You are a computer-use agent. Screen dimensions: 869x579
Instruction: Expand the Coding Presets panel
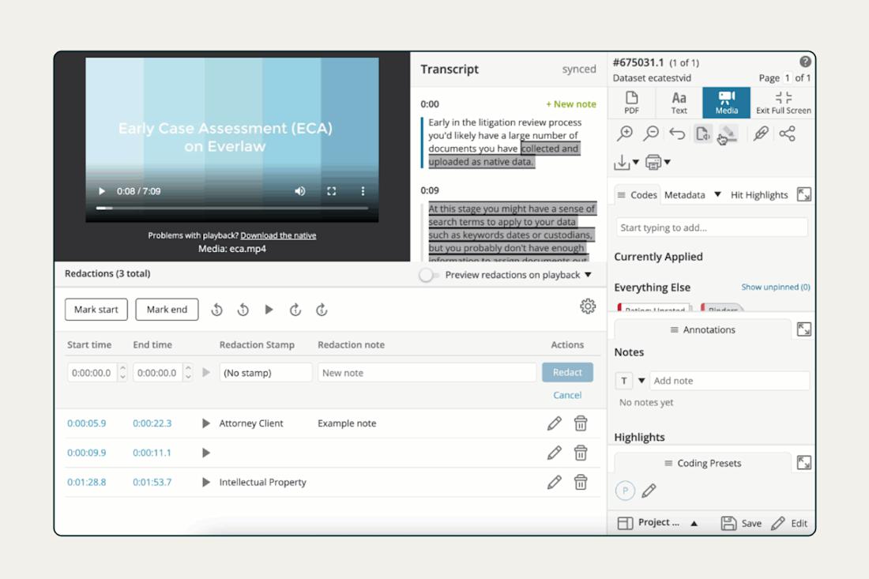[x=803, y=462]
